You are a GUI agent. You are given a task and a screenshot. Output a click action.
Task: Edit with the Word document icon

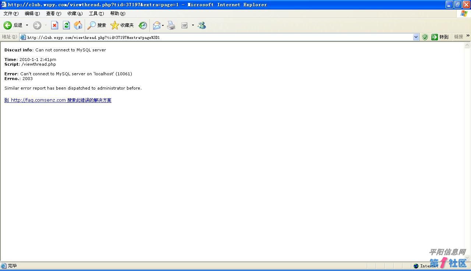pyautogui.click(x=184, y=25)
